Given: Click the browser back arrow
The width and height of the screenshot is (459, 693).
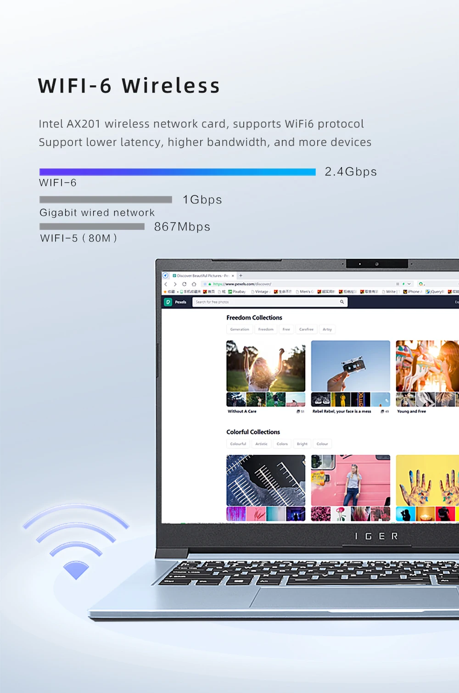Looking at the screenshot, I should (166, 284).
